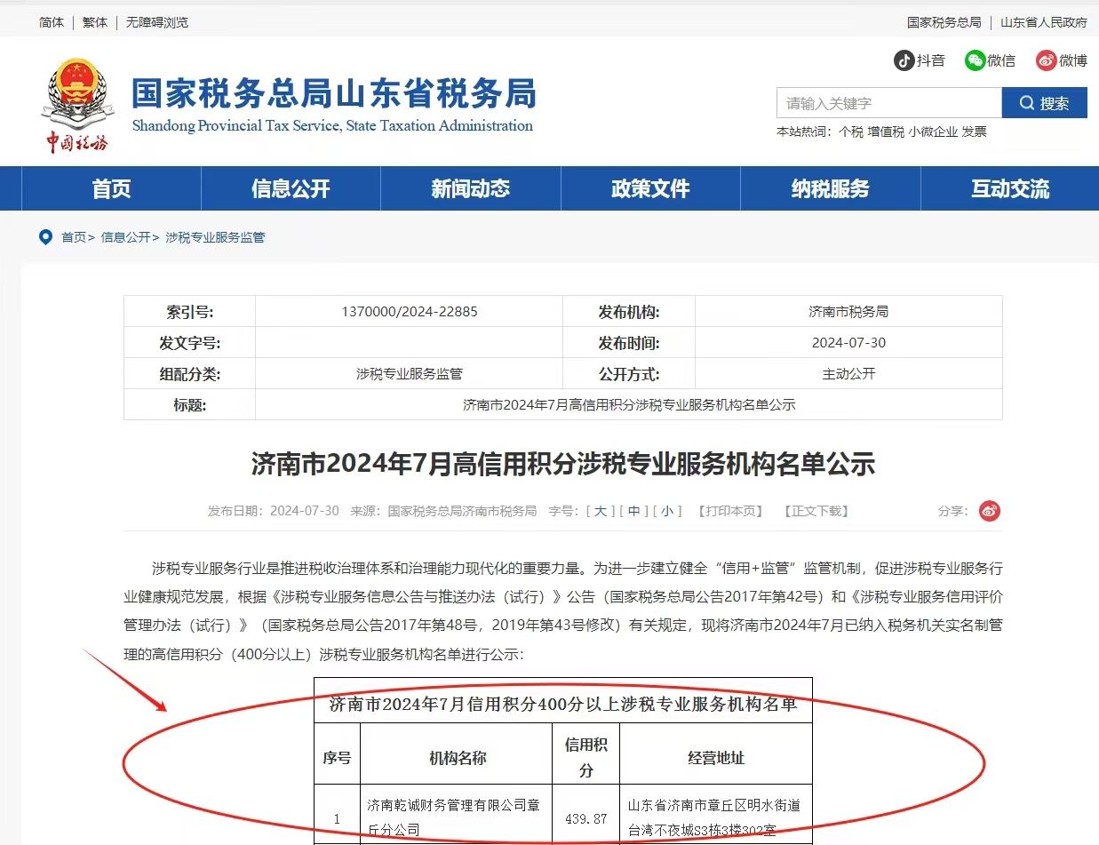This screenshot has width=1099, height=845.
Task: Open the 纳税服务 navigation menu
Action: 831,188
